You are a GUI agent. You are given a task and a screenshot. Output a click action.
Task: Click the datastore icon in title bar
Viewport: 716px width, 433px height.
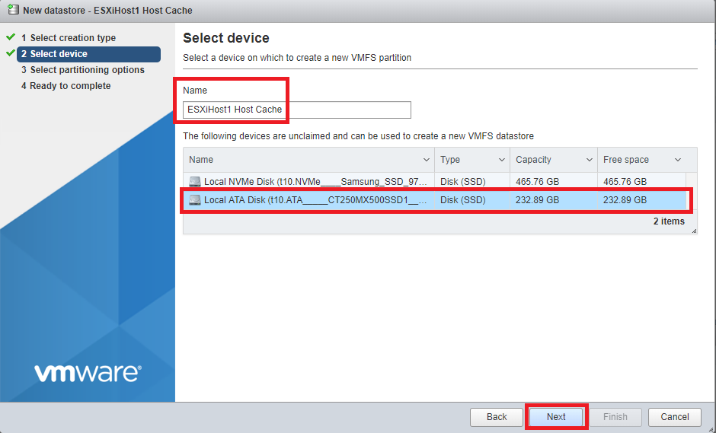[x=13, y=11]
